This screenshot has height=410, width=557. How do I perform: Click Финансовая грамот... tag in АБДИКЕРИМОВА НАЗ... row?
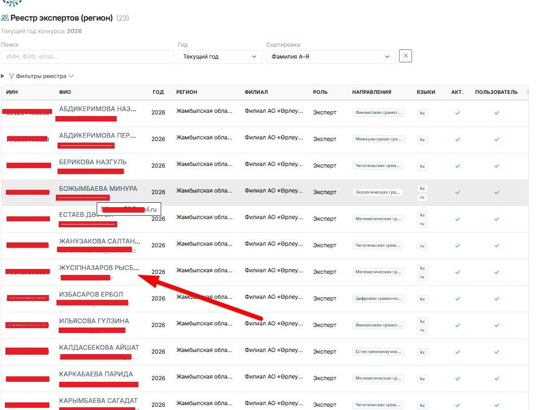click(x=378, y=112)
